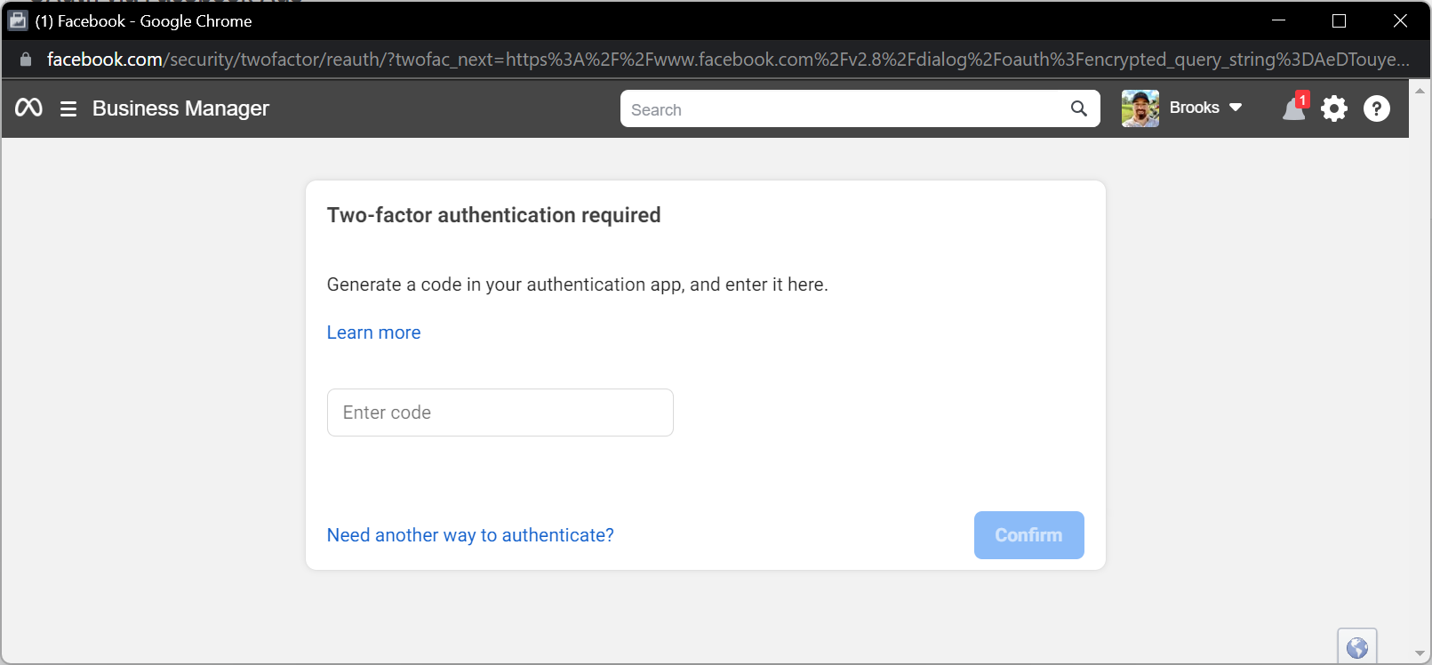
Task: Click the Enter code field
Action: point(500,413)
